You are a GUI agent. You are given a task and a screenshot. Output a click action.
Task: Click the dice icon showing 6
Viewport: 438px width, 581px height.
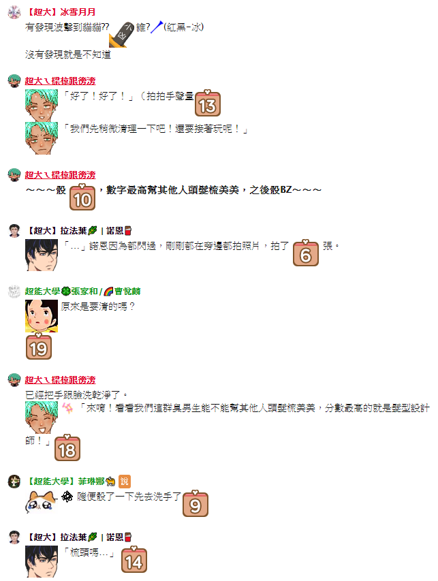(306, 253)
